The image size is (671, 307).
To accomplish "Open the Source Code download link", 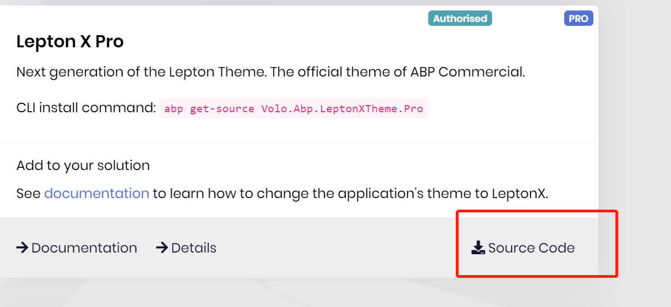I will [x=531, y=248].
